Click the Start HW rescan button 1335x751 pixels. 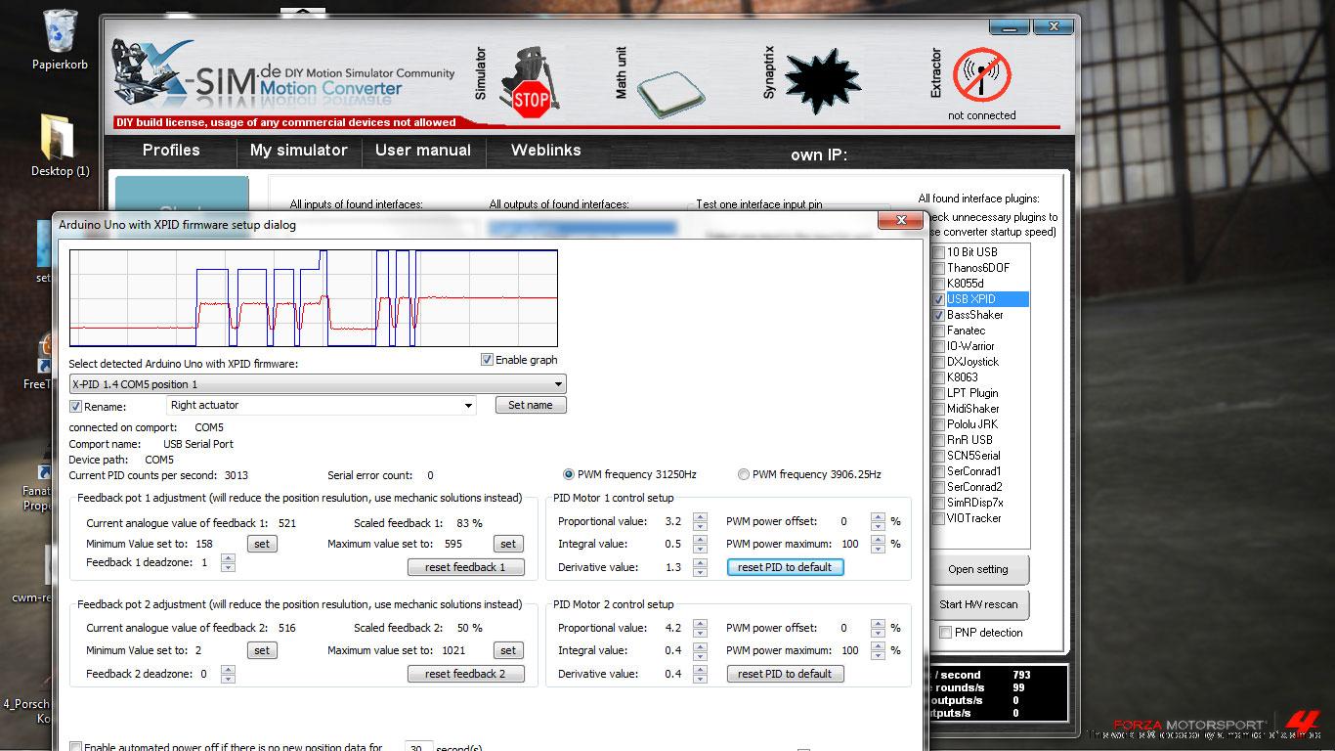(x=978, y=604)
